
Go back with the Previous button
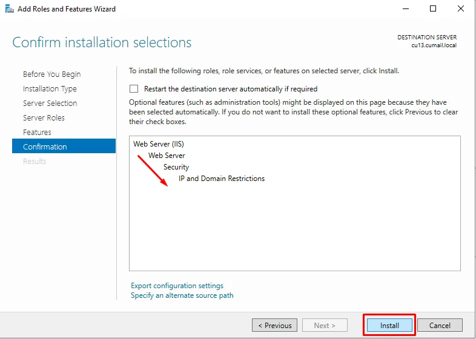(275, 325)
